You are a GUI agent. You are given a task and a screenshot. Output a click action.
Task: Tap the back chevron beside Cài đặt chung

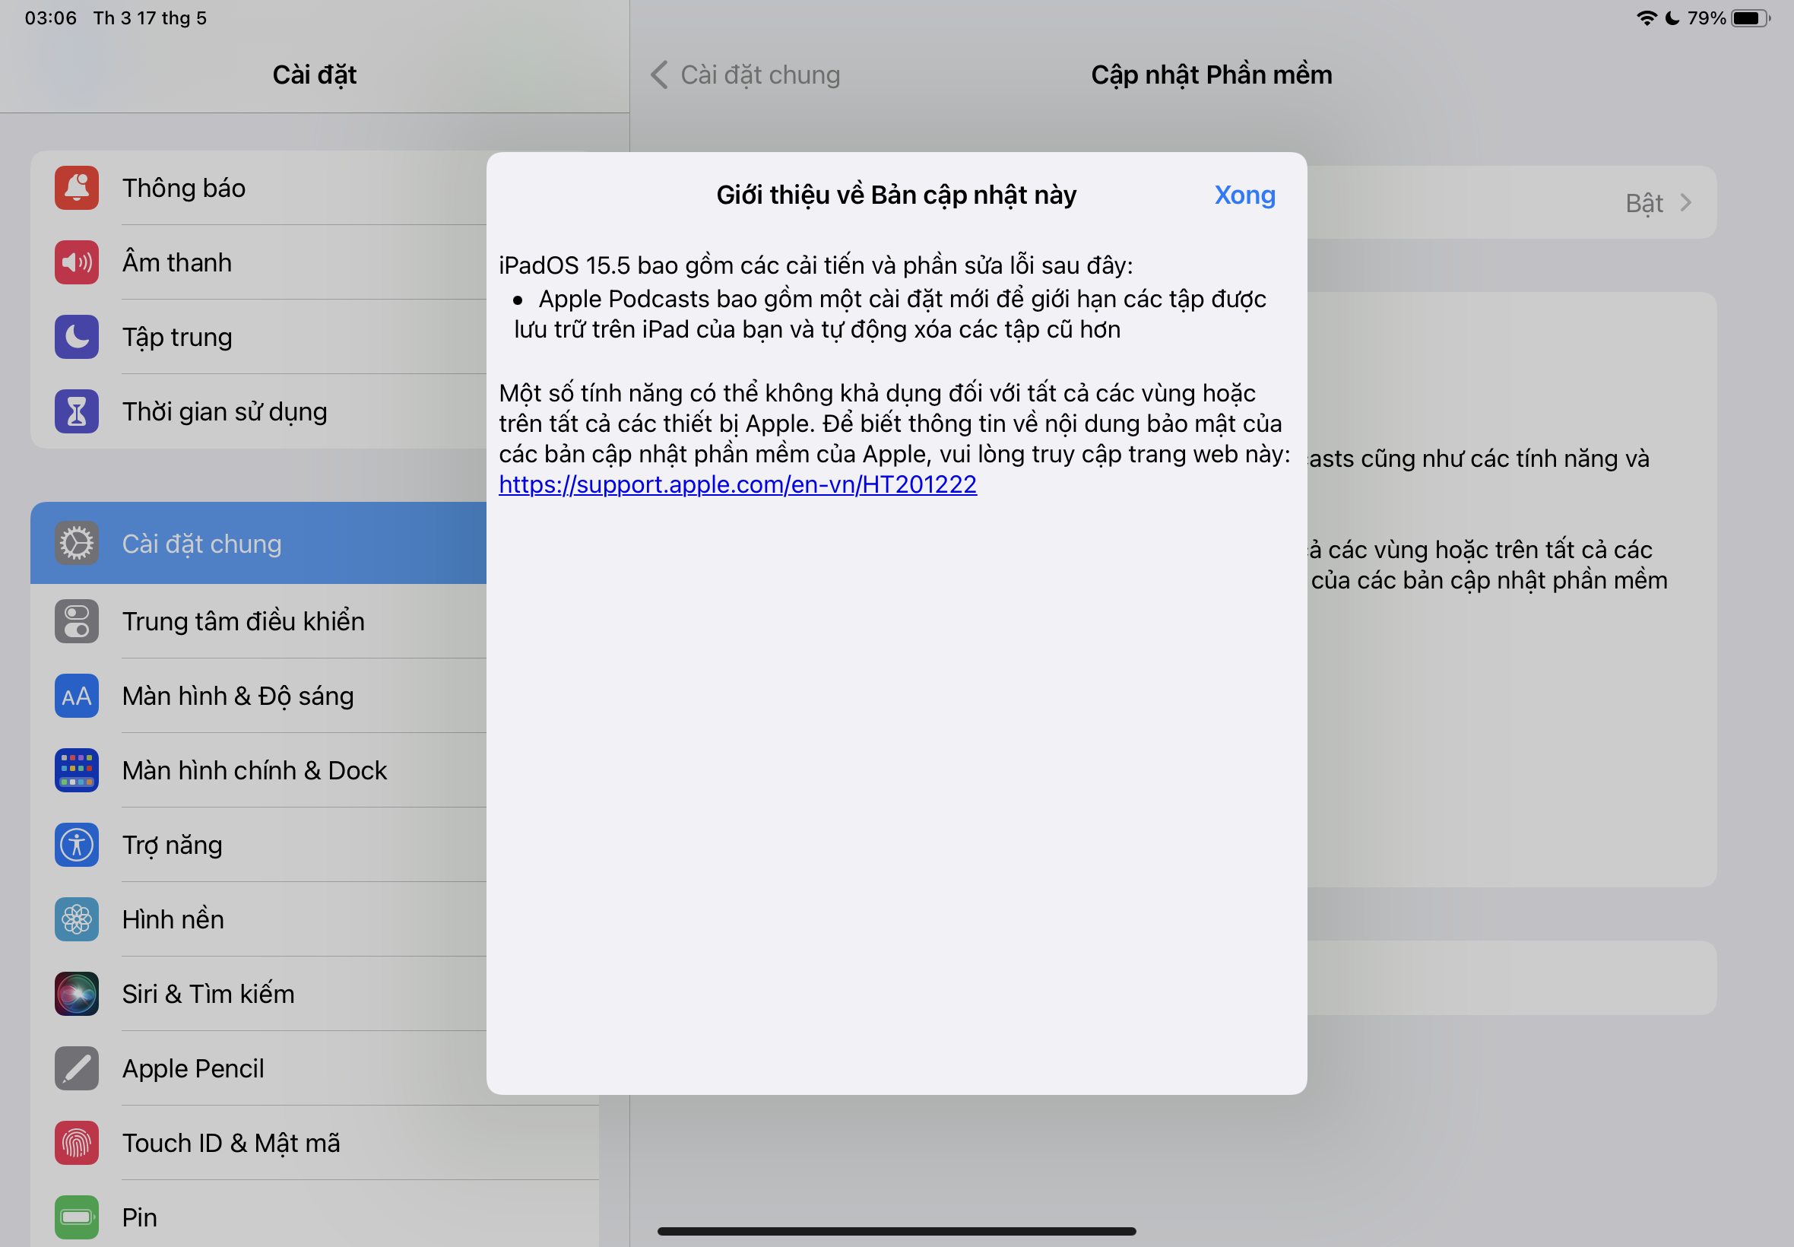[x=659, y=75]
